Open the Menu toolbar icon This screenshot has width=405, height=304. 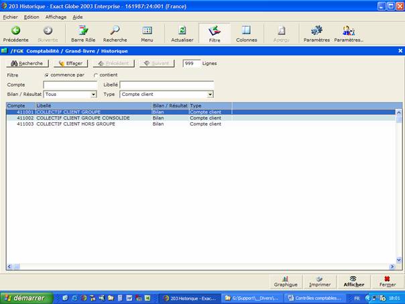pyautogui.click(x=147, y=31)
